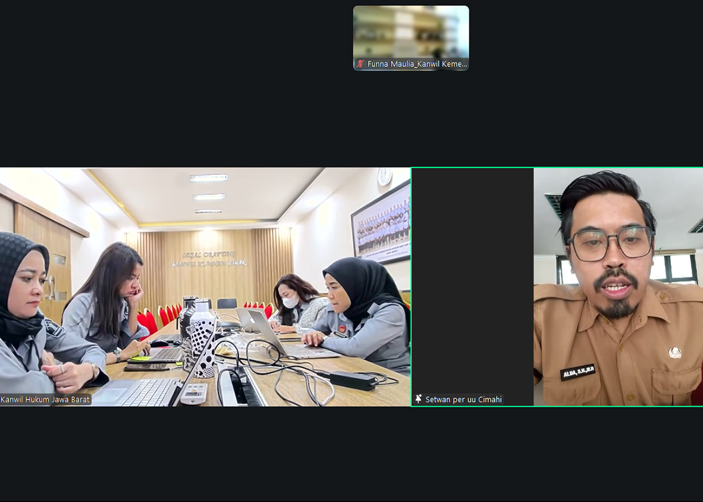Select the Kanwil Hukum Jawa Barat name label
Viewport: 703px width, 502px height.
point(46,400)
